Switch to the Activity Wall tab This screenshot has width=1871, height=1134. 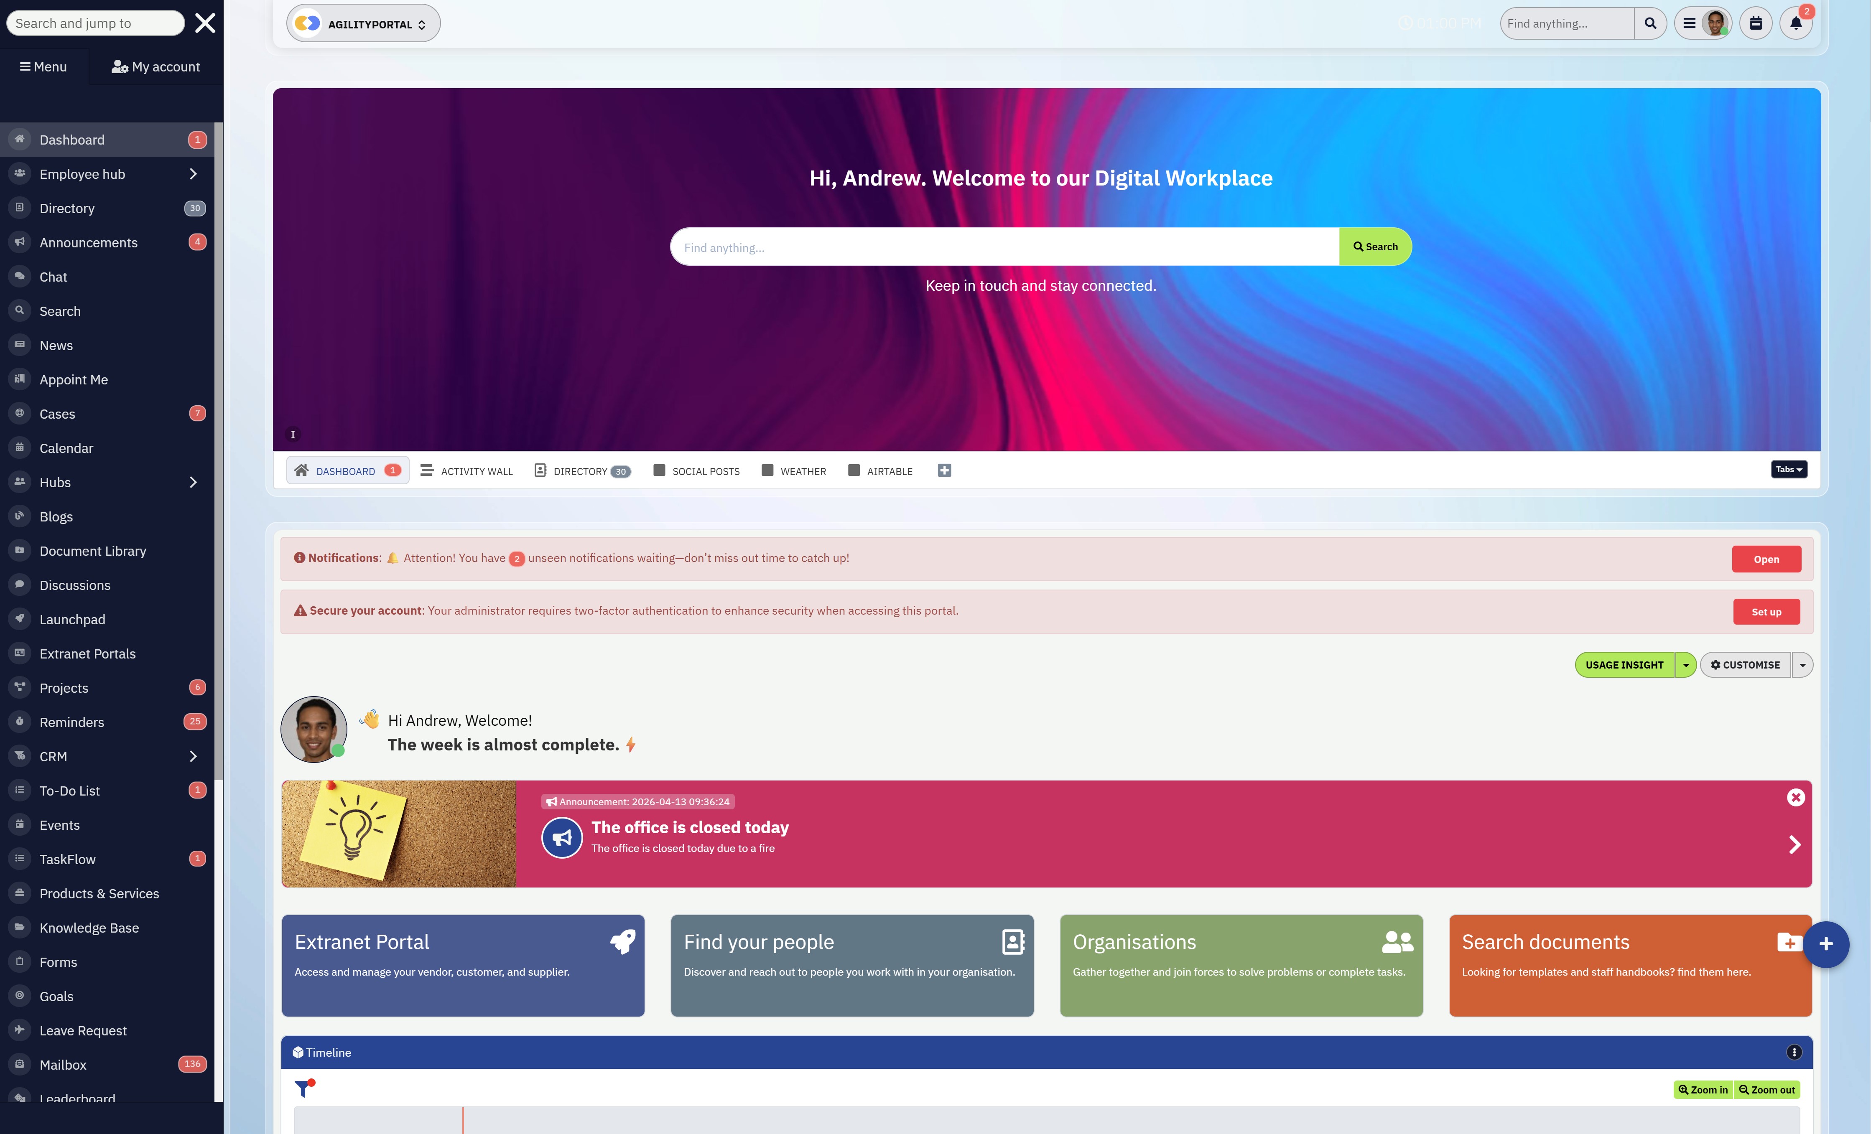pos(466,470)
